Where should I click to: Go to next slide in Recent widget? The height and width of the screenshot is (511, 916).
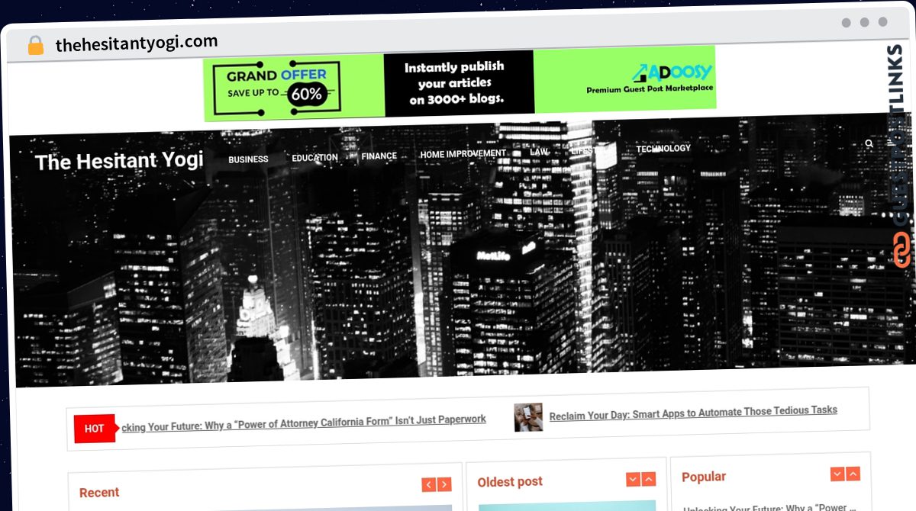click(444, 484)
